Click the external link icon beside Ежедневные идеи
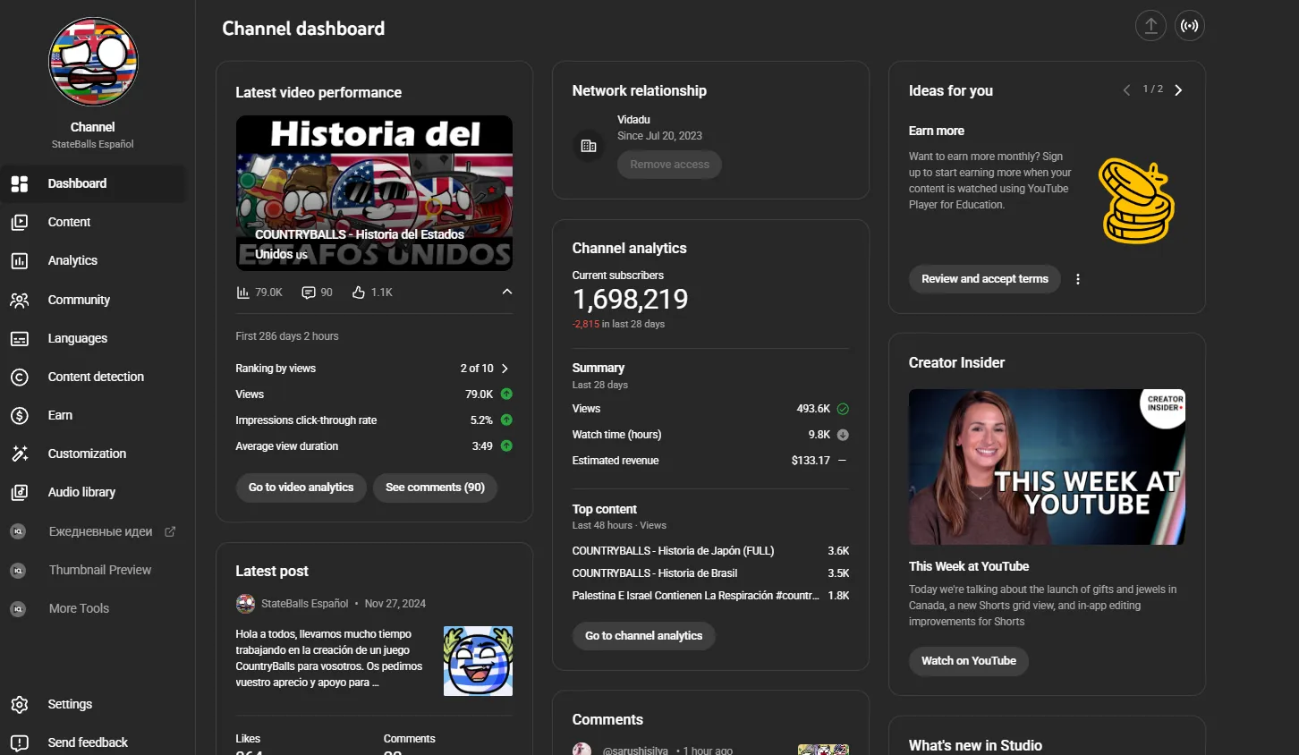 point(170,531)
